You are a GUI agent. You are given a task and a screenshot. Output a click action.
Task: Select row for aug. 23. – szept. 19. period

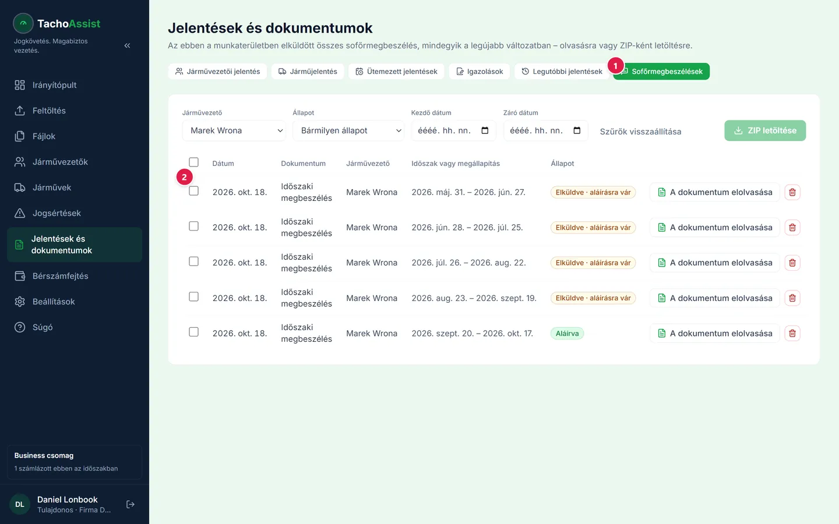coord(194,296)
